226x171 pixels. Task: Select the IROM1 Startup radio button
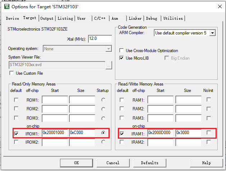click(x=103, y=133)
